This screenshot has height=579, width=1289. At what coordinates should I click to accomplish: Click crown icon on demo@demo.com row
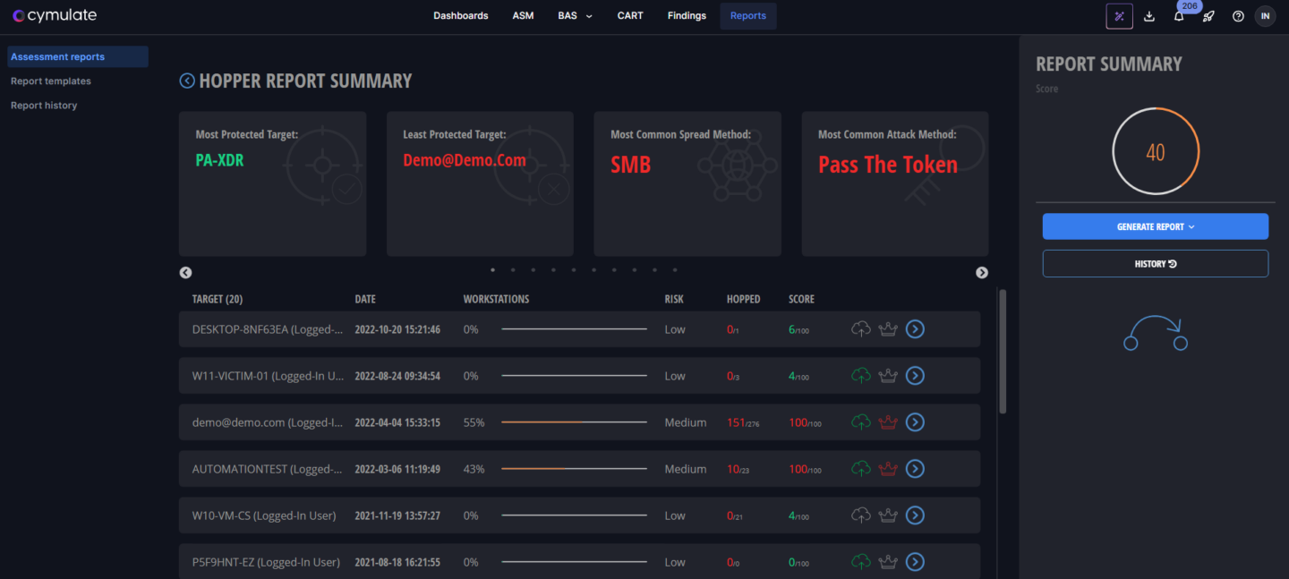pyautogui.click(x=887, y=422)
